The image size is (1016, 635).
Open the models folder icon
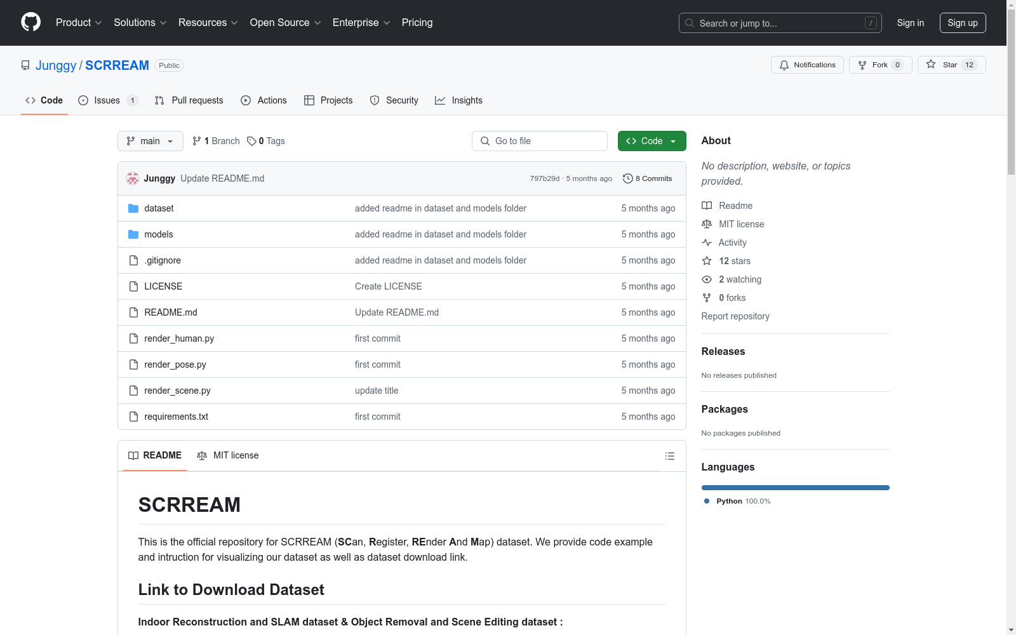133,234
